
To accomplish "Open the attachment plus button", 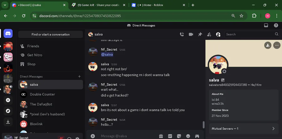I will click(93, 136).
